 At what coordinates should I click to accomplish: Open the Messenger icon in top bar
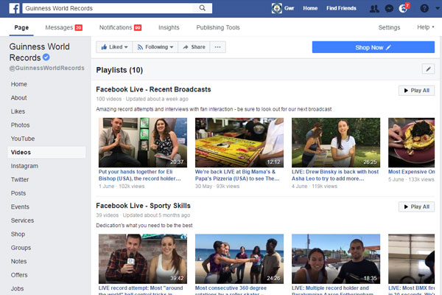coord(389,9)
